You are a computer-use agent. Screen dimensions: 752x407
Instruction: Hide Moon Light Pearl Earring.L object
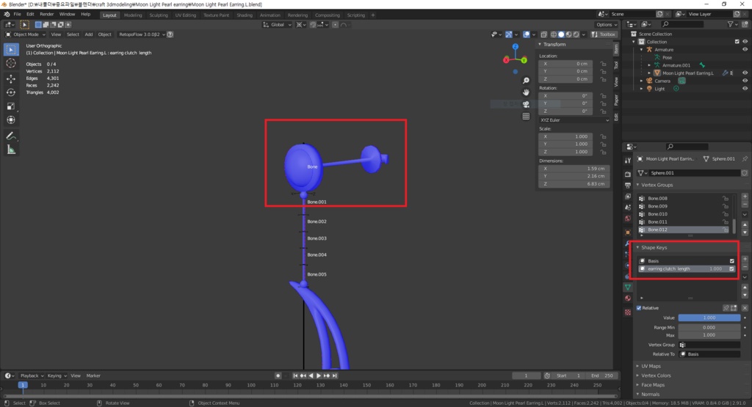[745, 73]
